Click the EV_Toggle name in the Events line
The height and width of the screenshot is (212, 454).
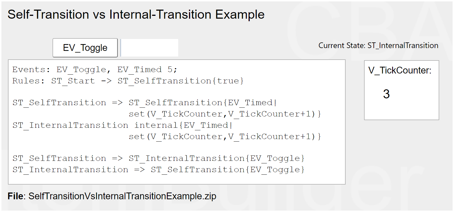point(81,70)
